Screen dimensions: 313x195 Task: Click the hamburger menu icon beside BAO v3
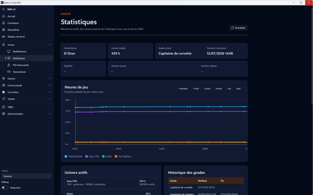(4, 9)
